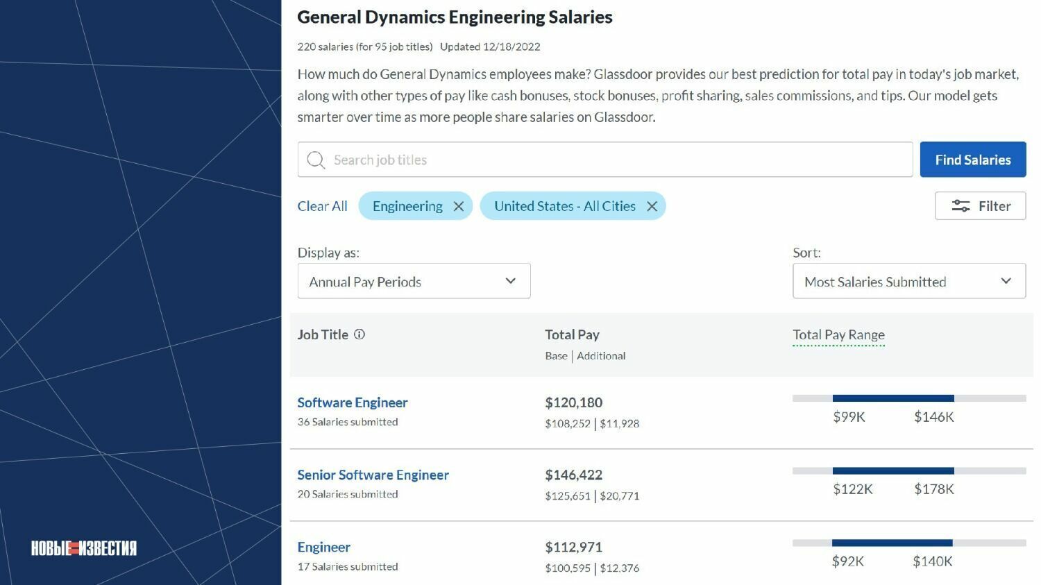Remove the United States - All Cities chip
The image size is (1041, 585).
(x=652, y=207)
